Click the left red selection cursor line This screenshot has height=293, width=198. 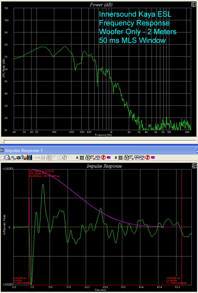tap(29, 227)
